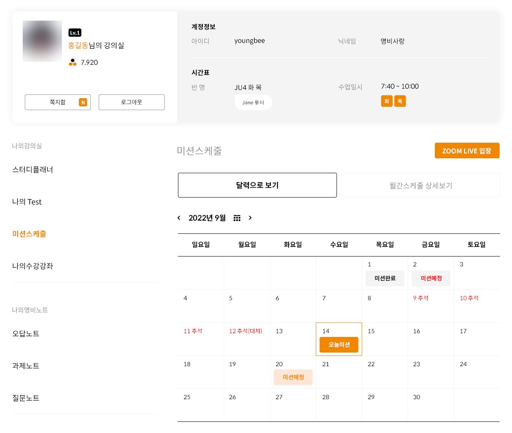The image size is (512, 433).
Task: Select the 12 추석(대체) holiday date
Action: point(245,331)
